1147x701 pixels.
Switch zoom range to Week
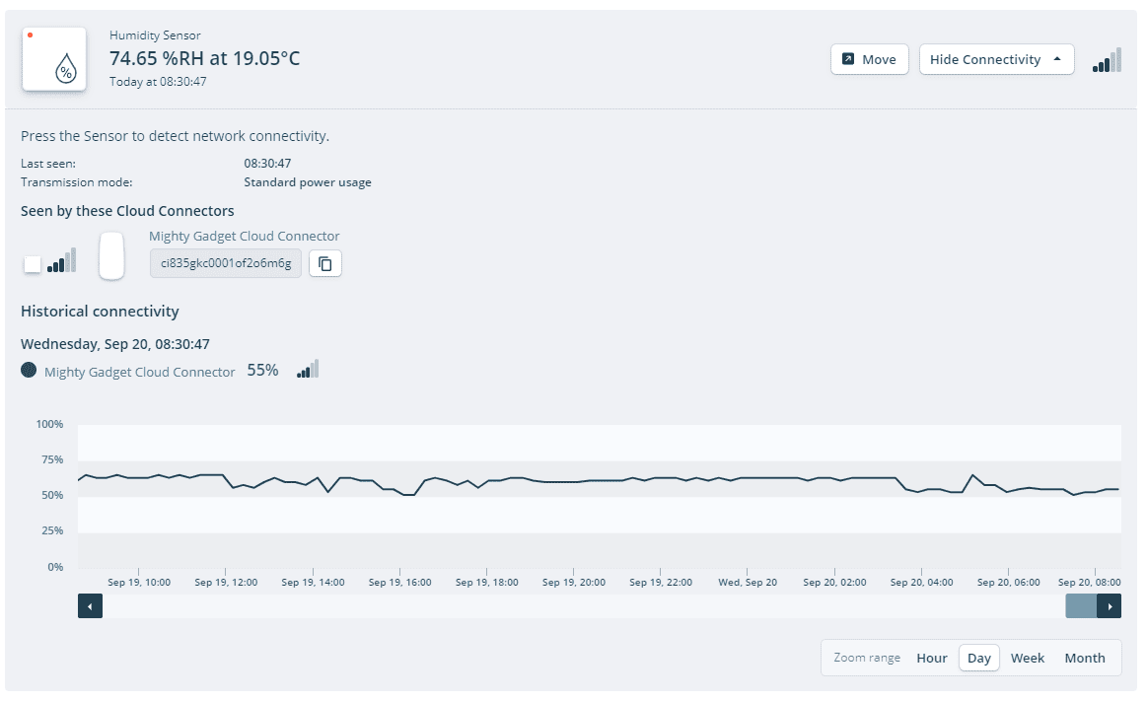click(1027, 658)
